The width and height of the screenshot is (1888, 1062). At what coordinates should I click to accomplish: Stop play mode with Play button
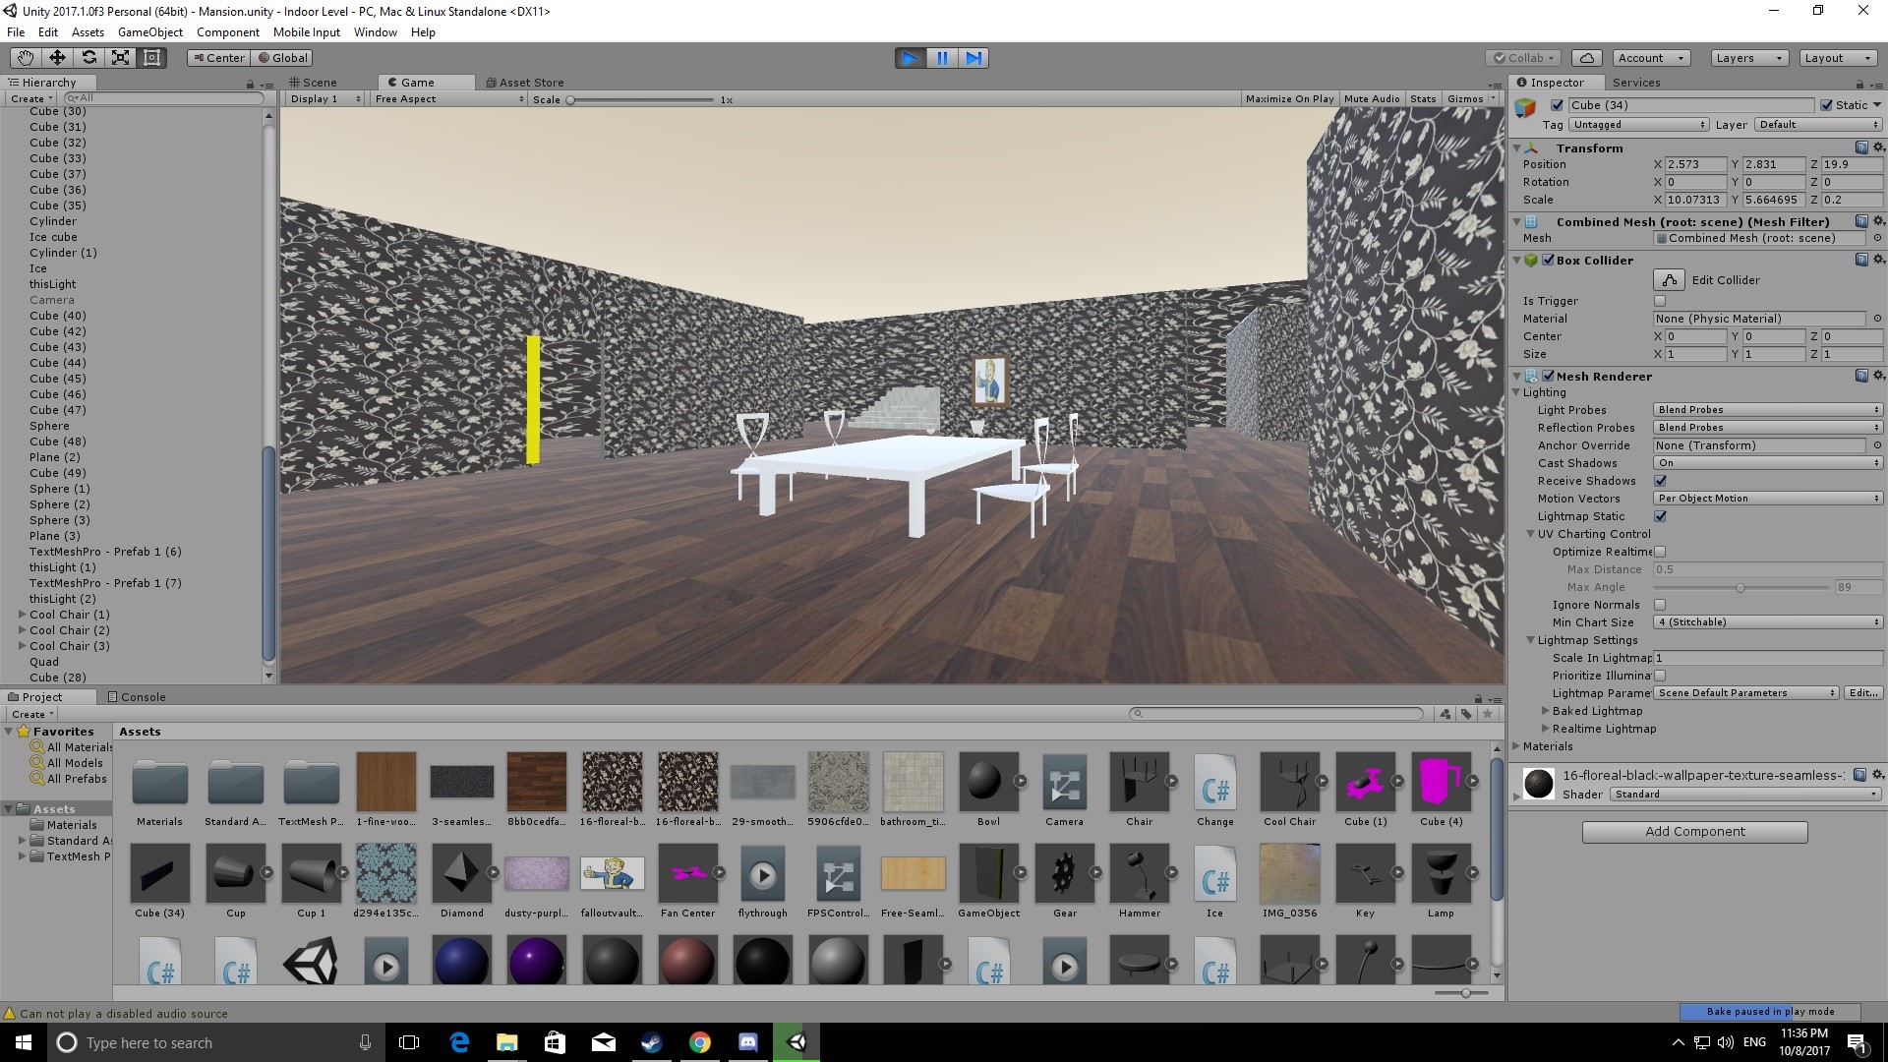910,58
